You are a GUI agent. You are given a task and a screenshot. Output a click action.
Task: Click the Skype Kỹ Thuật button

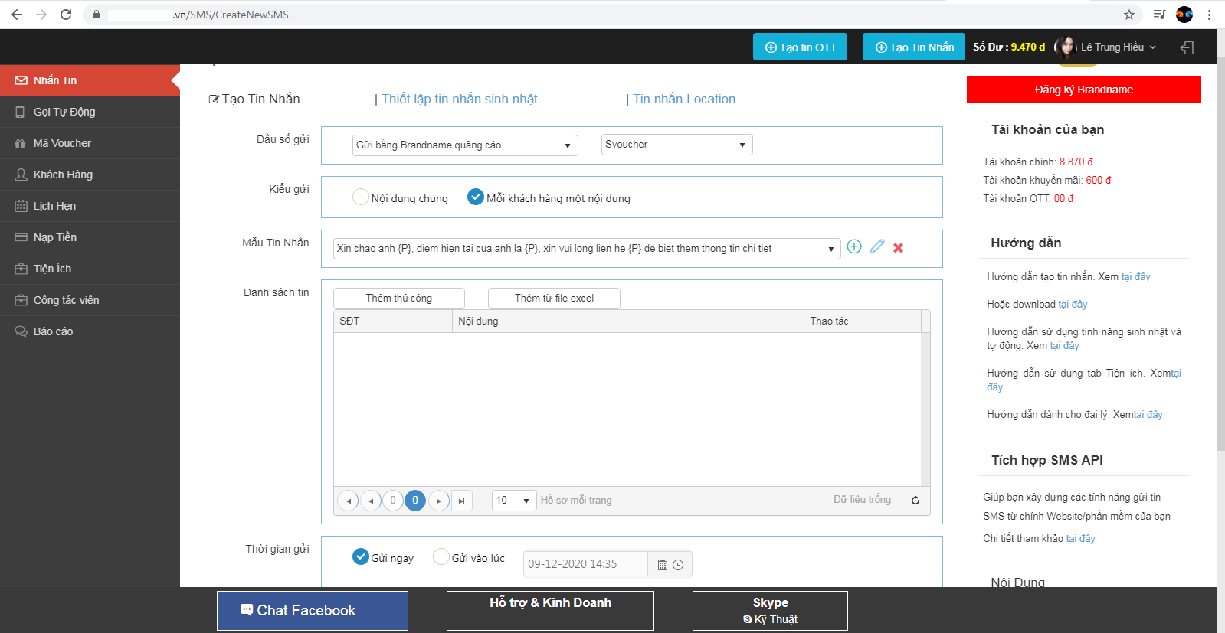[x=770, y=610]
